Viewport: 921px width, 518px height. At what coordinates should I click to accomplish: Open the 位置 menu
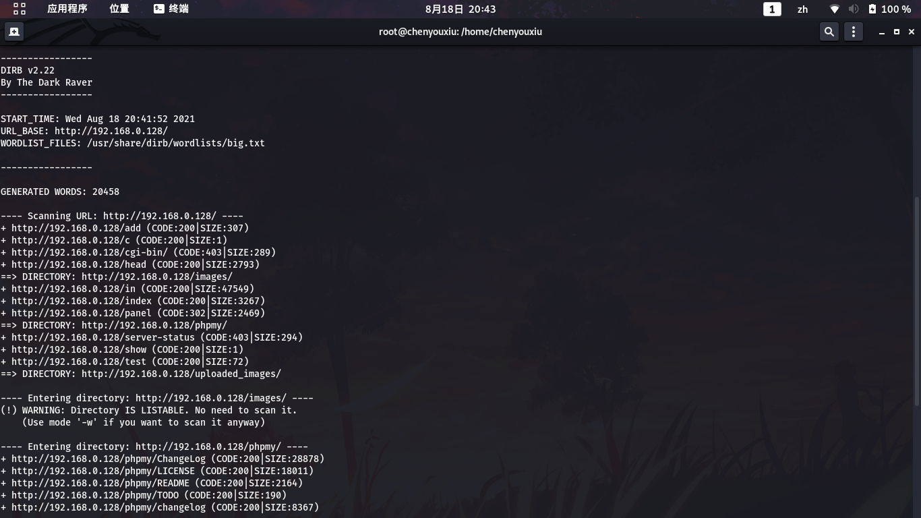pos(119,9)
